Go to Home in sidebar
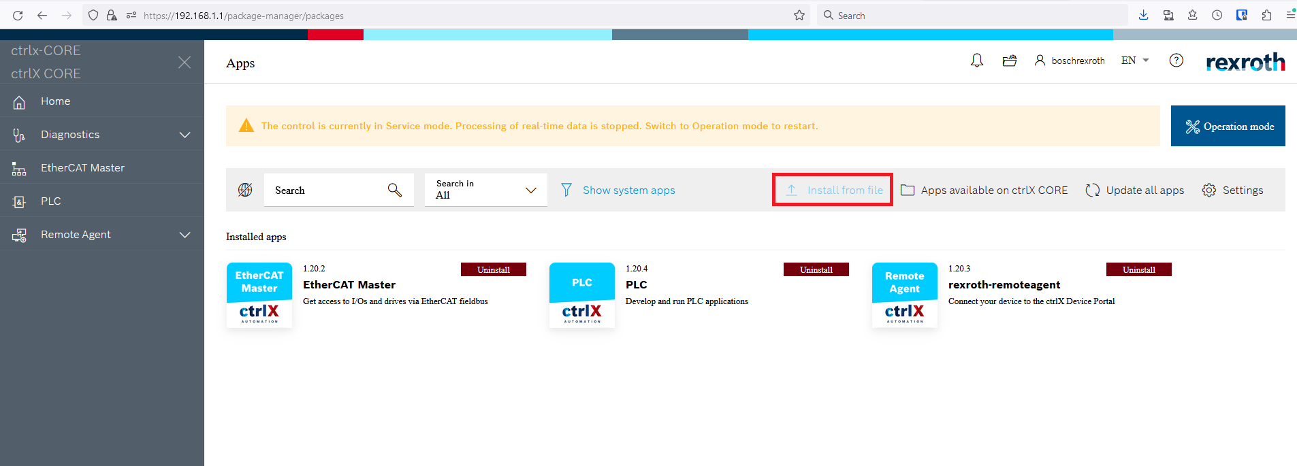 point(55,101)
